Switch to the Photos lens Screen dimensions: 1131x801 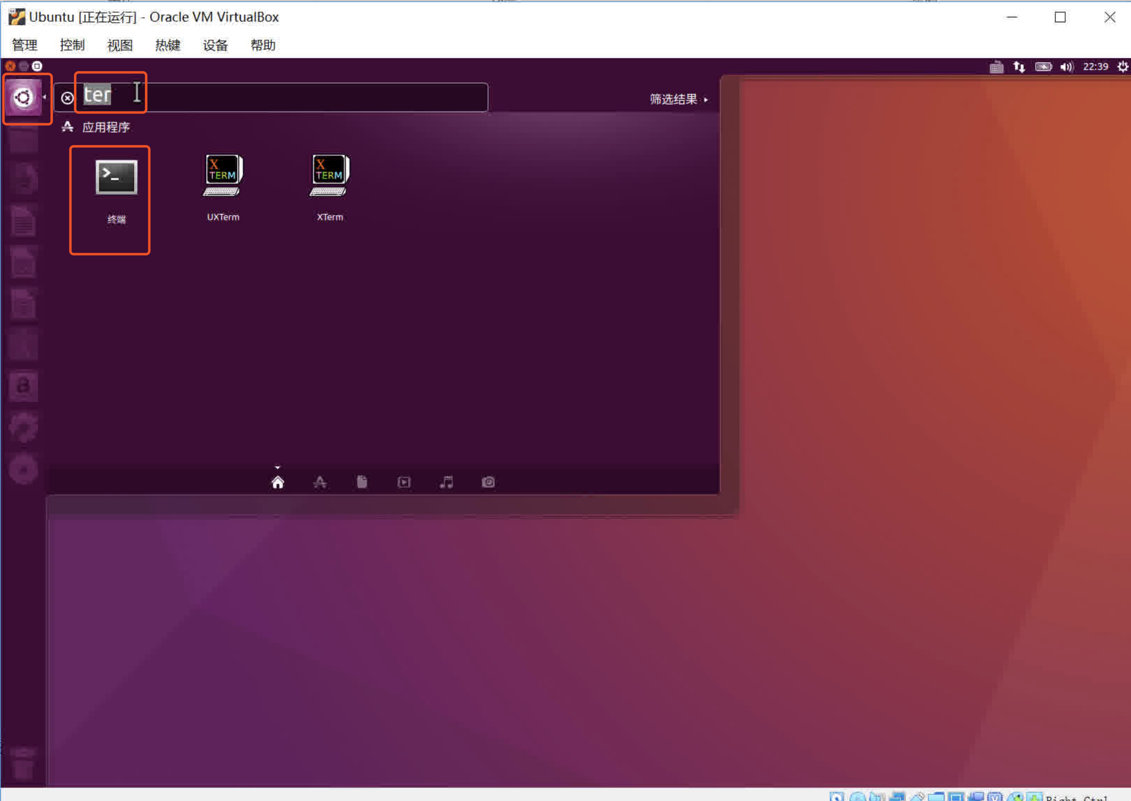pyautogui.click(x=488, y=482)
